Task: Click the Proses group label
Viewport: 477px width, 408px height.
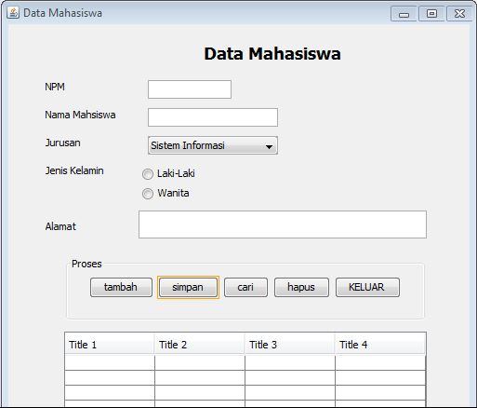Action: coord(86,264)
